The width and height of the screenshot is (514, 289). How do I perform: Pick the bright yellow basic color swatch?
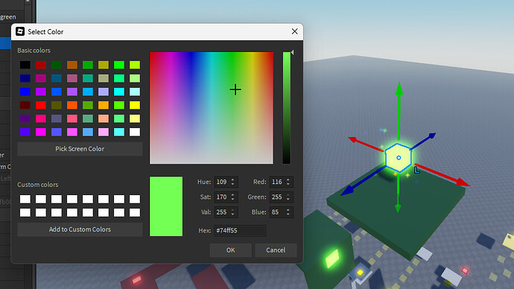point(135,105)
